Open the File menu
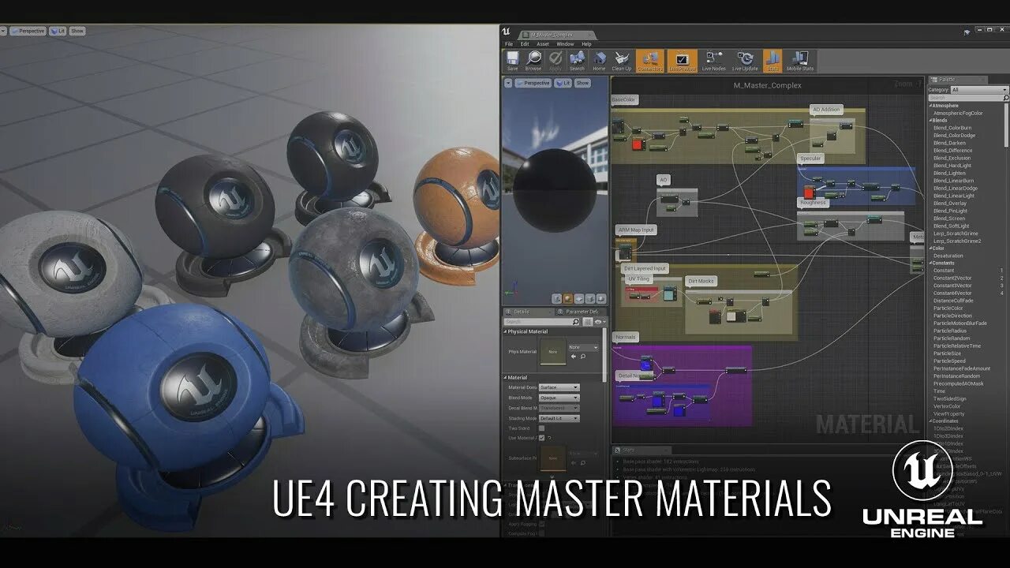The height and width of the screenshot is (568, 1010). click(509, 44)
